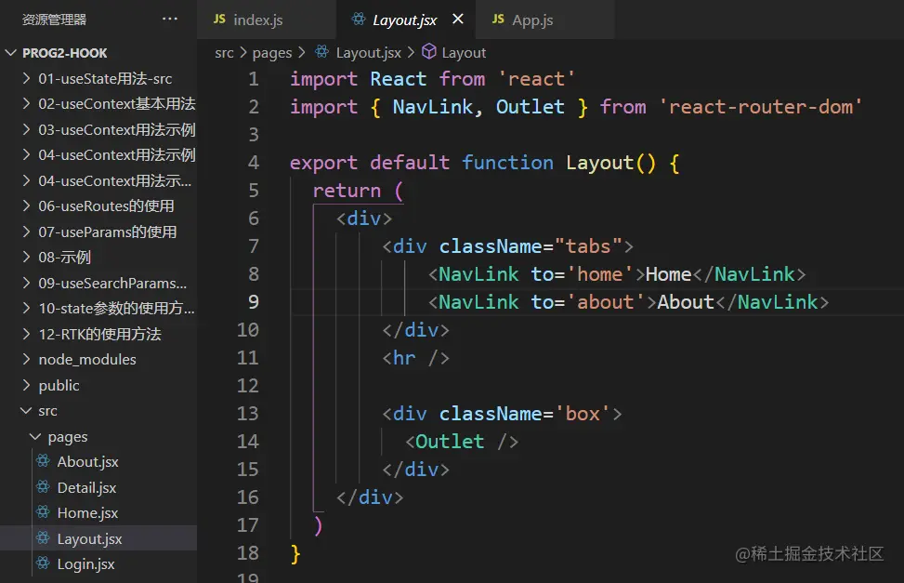Open Home.jsx in the explorer

[98, 513]
